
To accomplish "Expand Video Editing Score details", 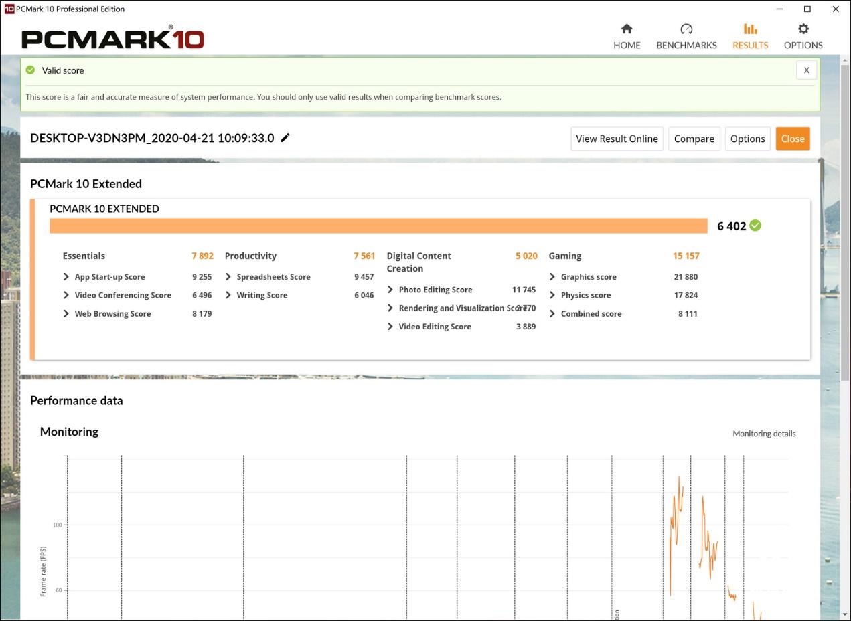I will click(x=390, y=327).
